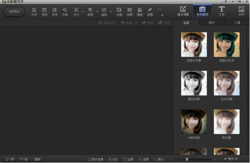This screenshot has width=250, height=163.
Task: Open the 水印 (Watermark) panel
Action: click(241, 11)
